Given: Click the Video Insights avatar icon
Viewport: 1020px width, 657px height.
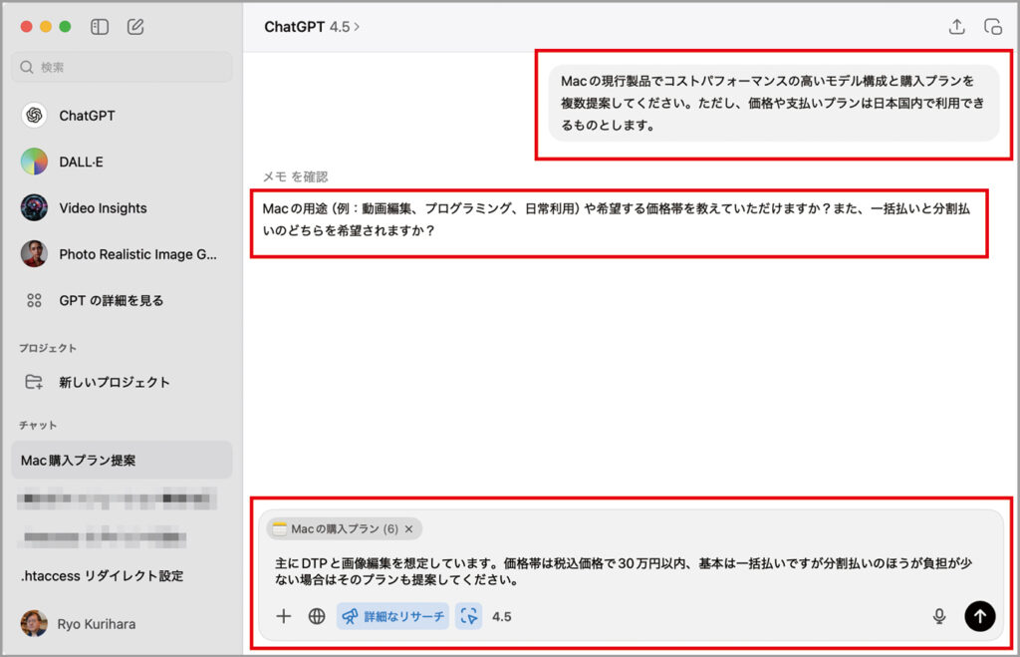Looking at the screenshot, I should 34,207.
